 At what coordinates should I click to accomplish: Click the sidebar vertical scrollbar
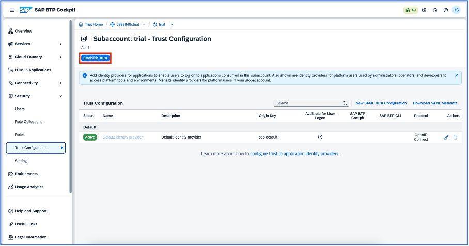(x=71, y=106)
